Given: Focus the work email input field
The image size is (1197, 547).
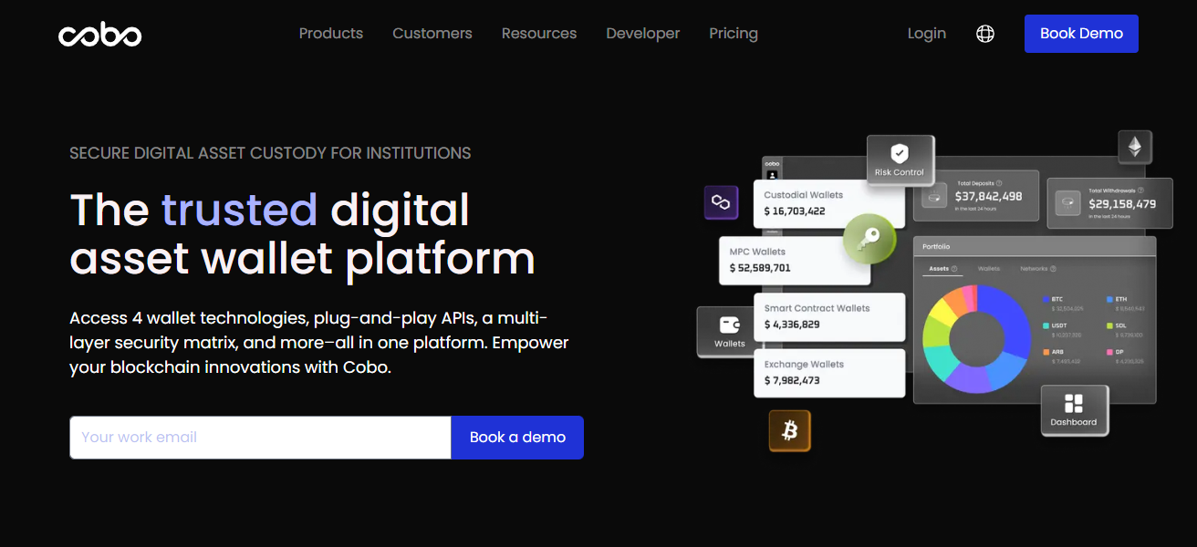Looking at the screenshot, I should (260, 438).
